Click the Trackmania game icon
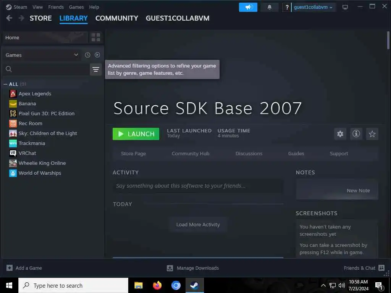Image resolution: width=391 pixels, height=293 pixels. [13, 143]
